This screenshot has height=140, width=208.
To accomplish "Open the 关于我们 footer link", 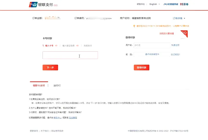I will [45, 131].
